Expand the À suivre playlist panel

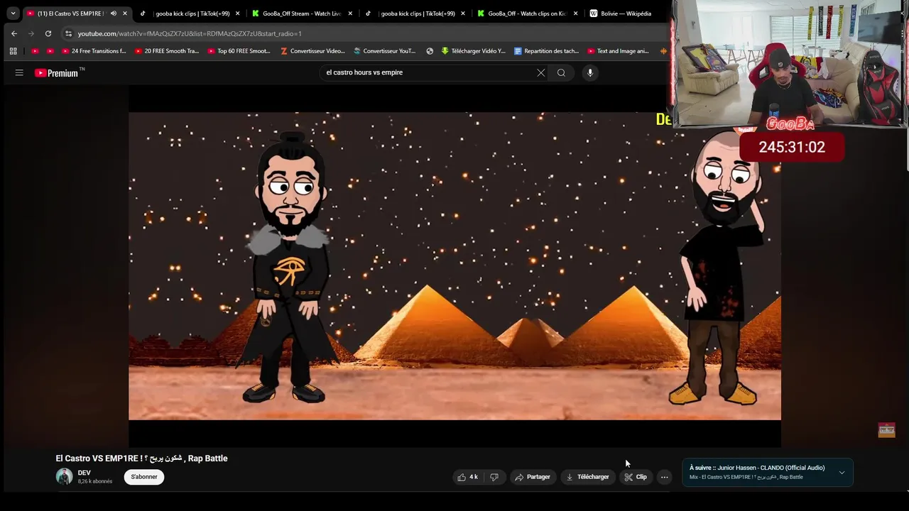842,473
